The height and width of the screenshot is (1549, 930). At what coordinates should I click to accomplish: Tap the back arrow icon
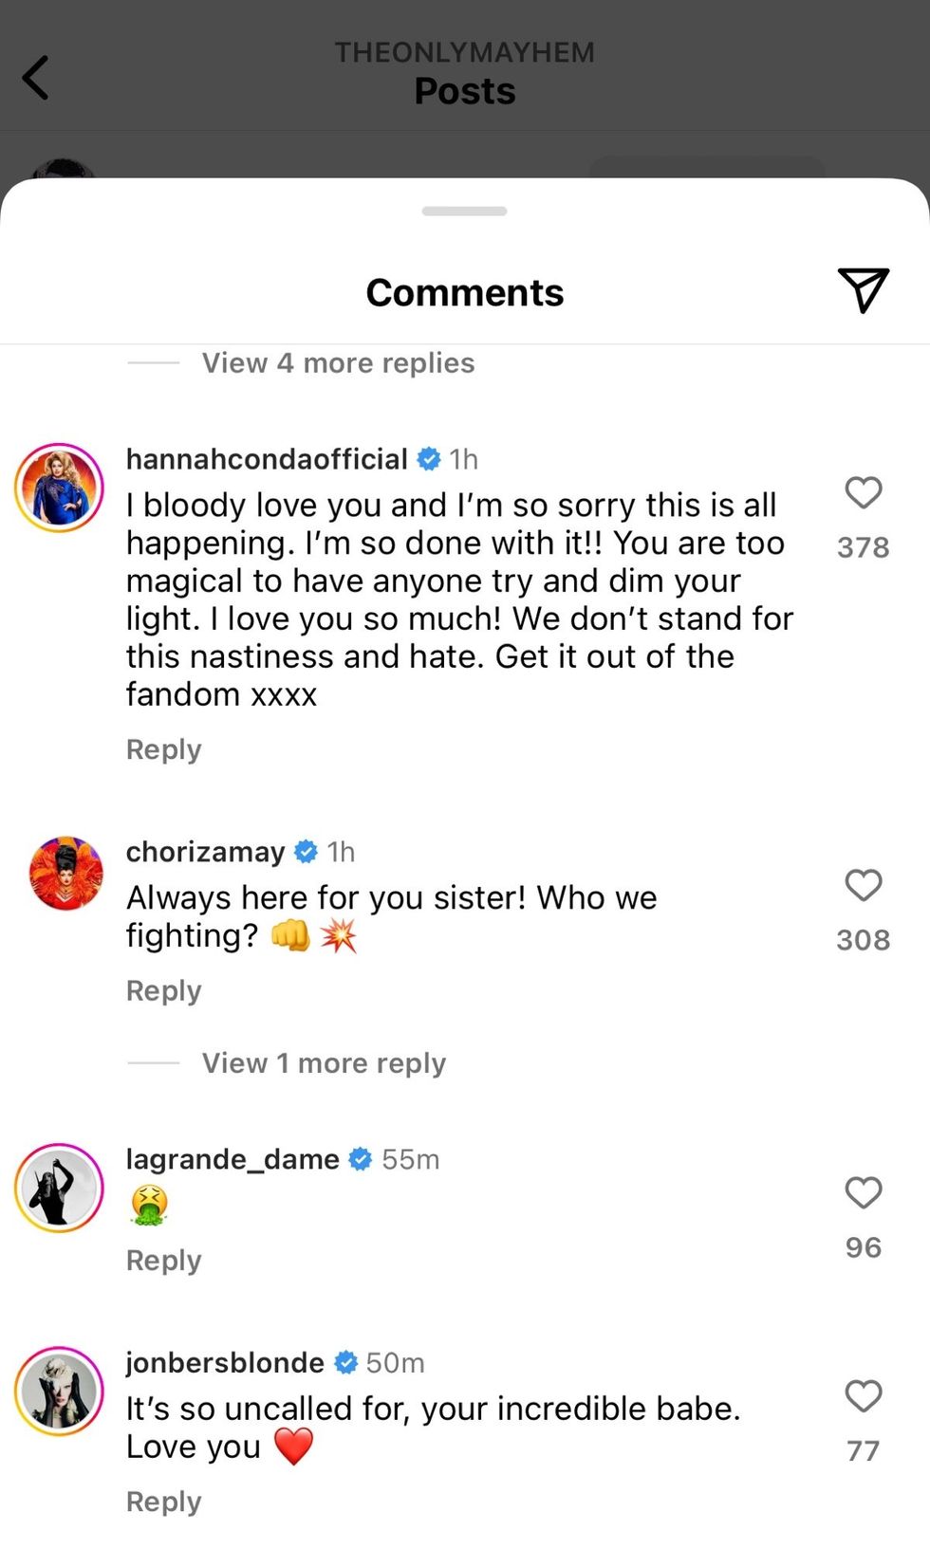click(x=36, y=78)
